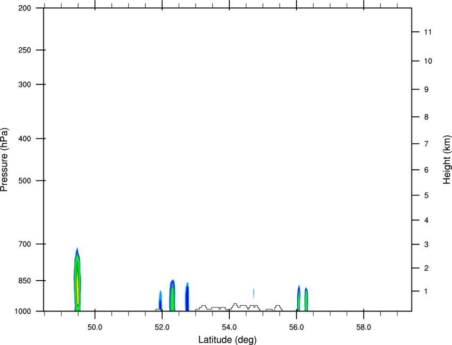Image resolution: width=452 pixels, height=345 pixels.
Task: Click the blue contour column near 52.75 latitude
Action: tap(187, 297)
